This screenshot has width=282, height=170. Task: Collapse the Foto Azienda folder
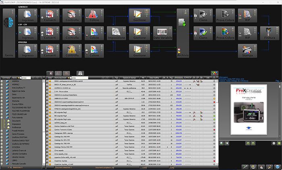point(2,117)
